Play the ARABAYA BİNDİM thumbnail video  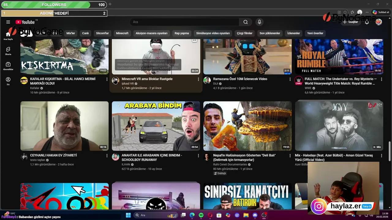pos(156,126)
